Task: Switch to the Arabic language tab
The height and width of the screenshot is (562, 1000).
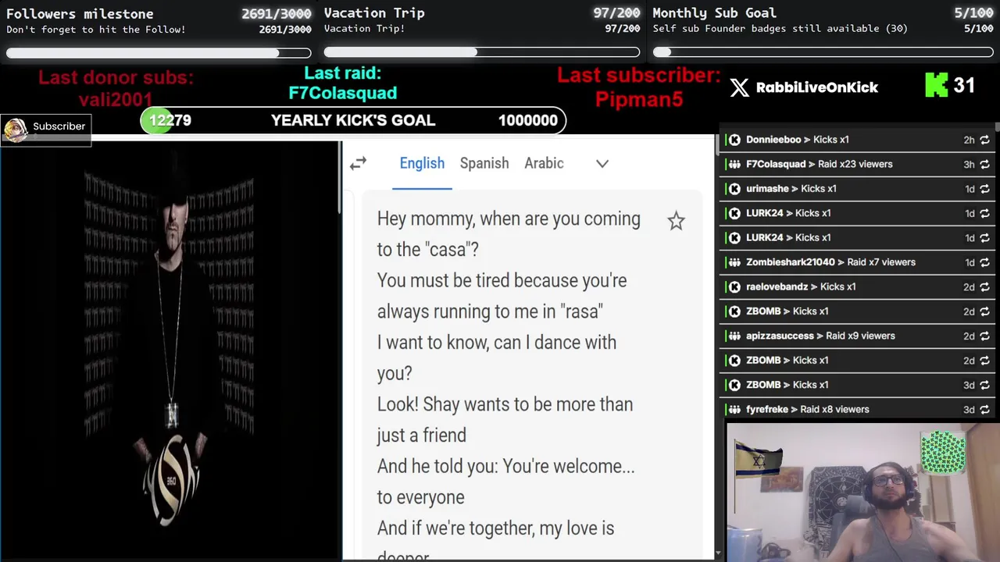Action: (544, 163)
